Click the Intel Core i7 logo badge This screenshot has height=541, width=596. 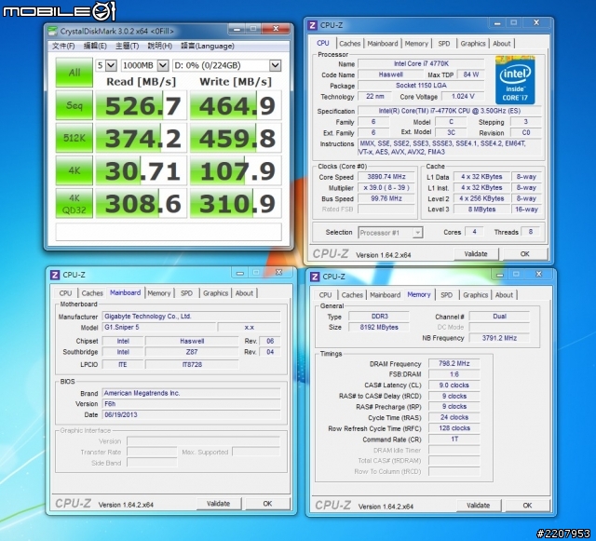point(515,80)
